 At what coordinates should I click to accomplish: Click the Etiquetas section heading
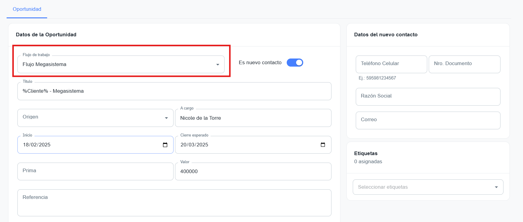tap(366, 153)
